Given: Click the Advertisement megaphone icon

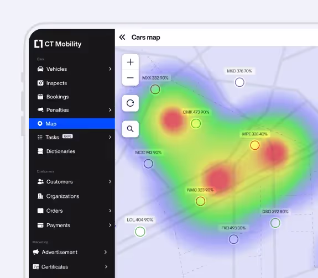Looking at the screenshot, I should (x=36, y=252).
